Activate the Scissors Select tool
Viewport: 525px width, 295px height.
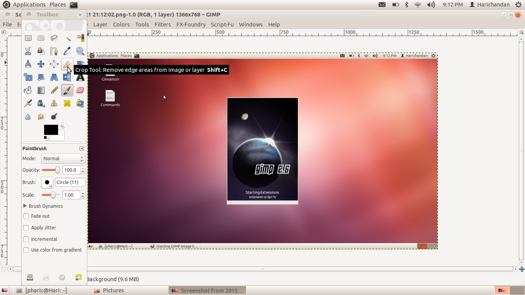[28, 51]
